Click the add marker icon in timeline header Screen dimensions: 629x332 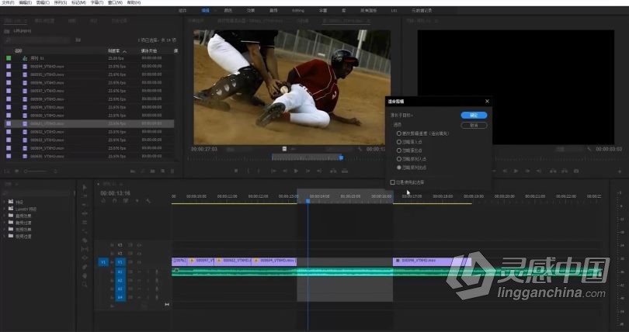[137, 201]
